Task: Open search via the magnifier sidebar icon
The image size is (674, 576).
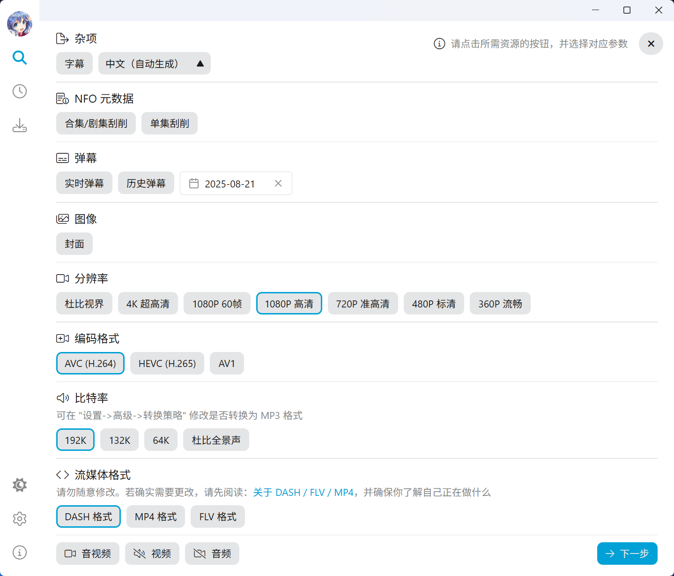Action: (19, 58)
